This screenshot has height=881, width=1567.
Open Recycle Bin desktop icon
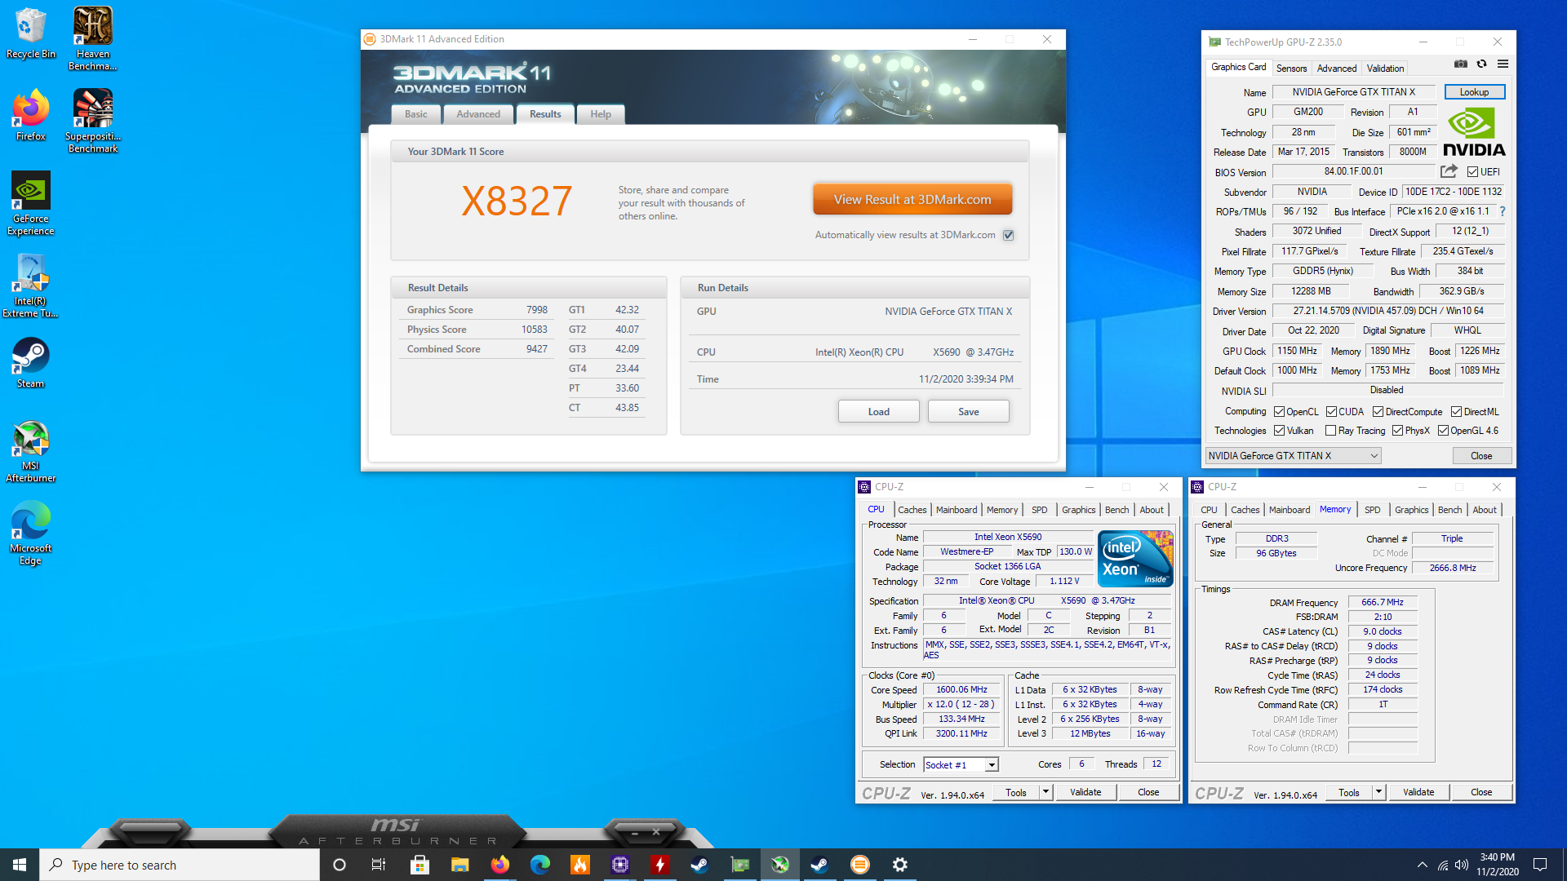[x=30, y=33]
